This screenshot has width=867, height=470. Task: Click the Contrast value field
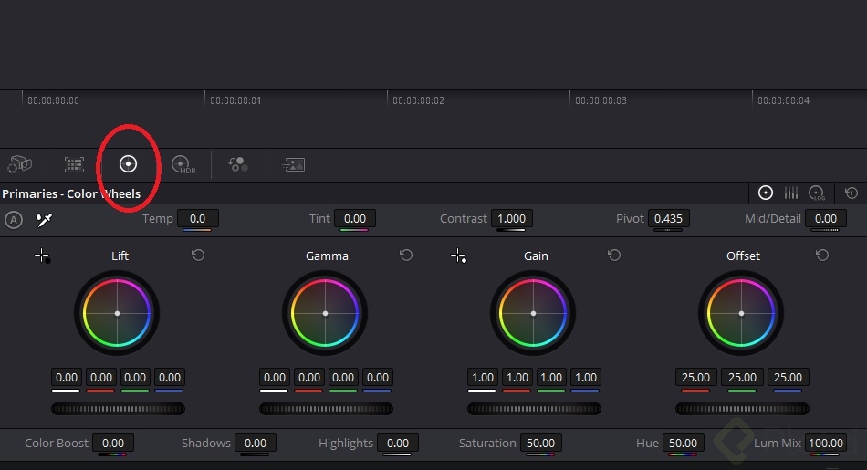(511, 219)
